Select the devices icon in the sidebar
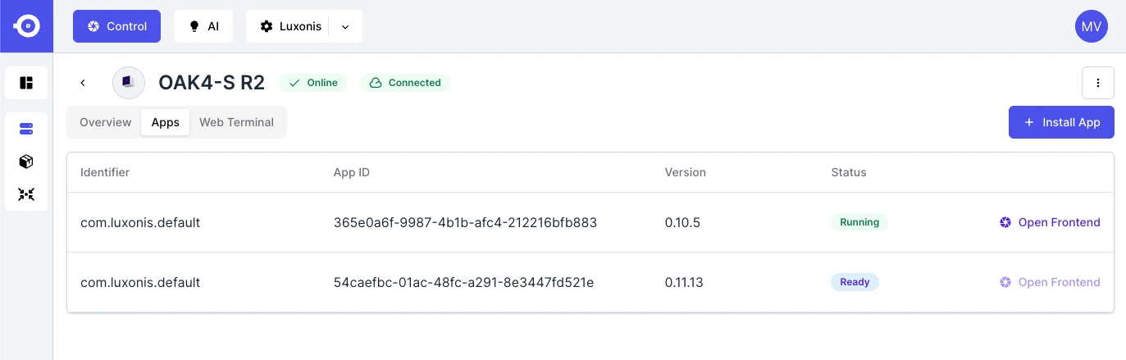The height and width of the screenshot is (360, 1126). pyautogui.click(x=26, y=129)
